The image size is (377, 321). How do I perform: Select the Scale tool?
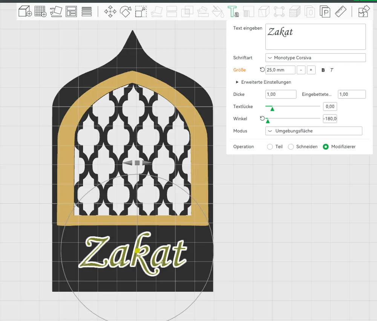[x=141, y=11]
